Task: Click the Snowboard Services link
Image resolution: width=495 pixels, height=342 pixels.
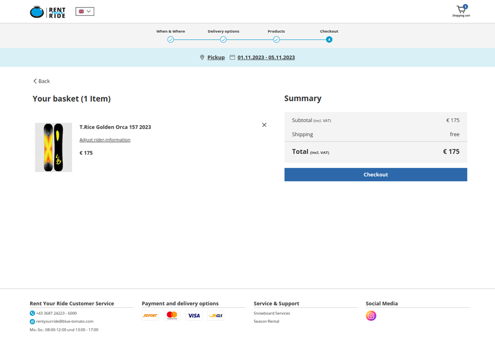Action: click(x=272, y=313)
